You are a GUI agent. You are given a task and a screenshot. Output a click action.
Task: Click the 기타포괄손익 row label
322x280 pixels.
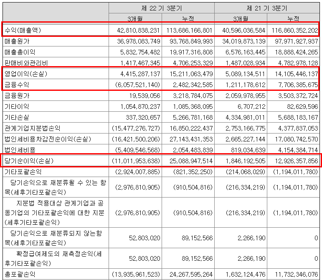point(23,172)
